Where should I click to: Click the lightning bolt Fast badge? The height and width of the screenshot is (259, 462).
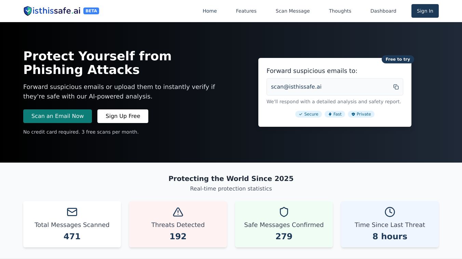[x=335, y=114]
